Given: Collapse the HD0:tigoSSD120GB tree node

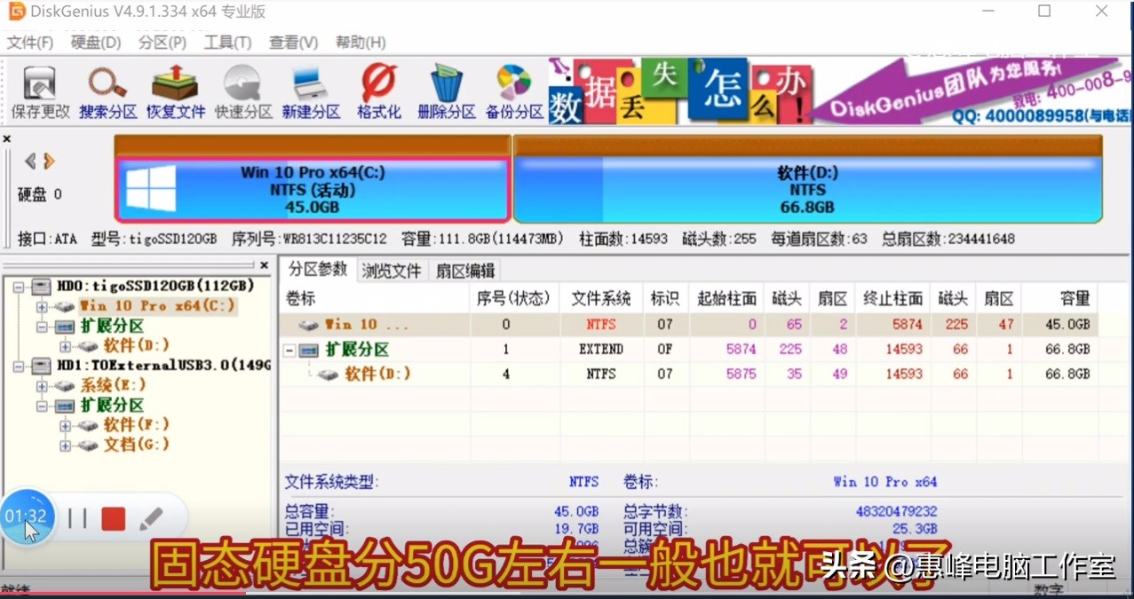Looking at the screenshot, I should 20,286.
